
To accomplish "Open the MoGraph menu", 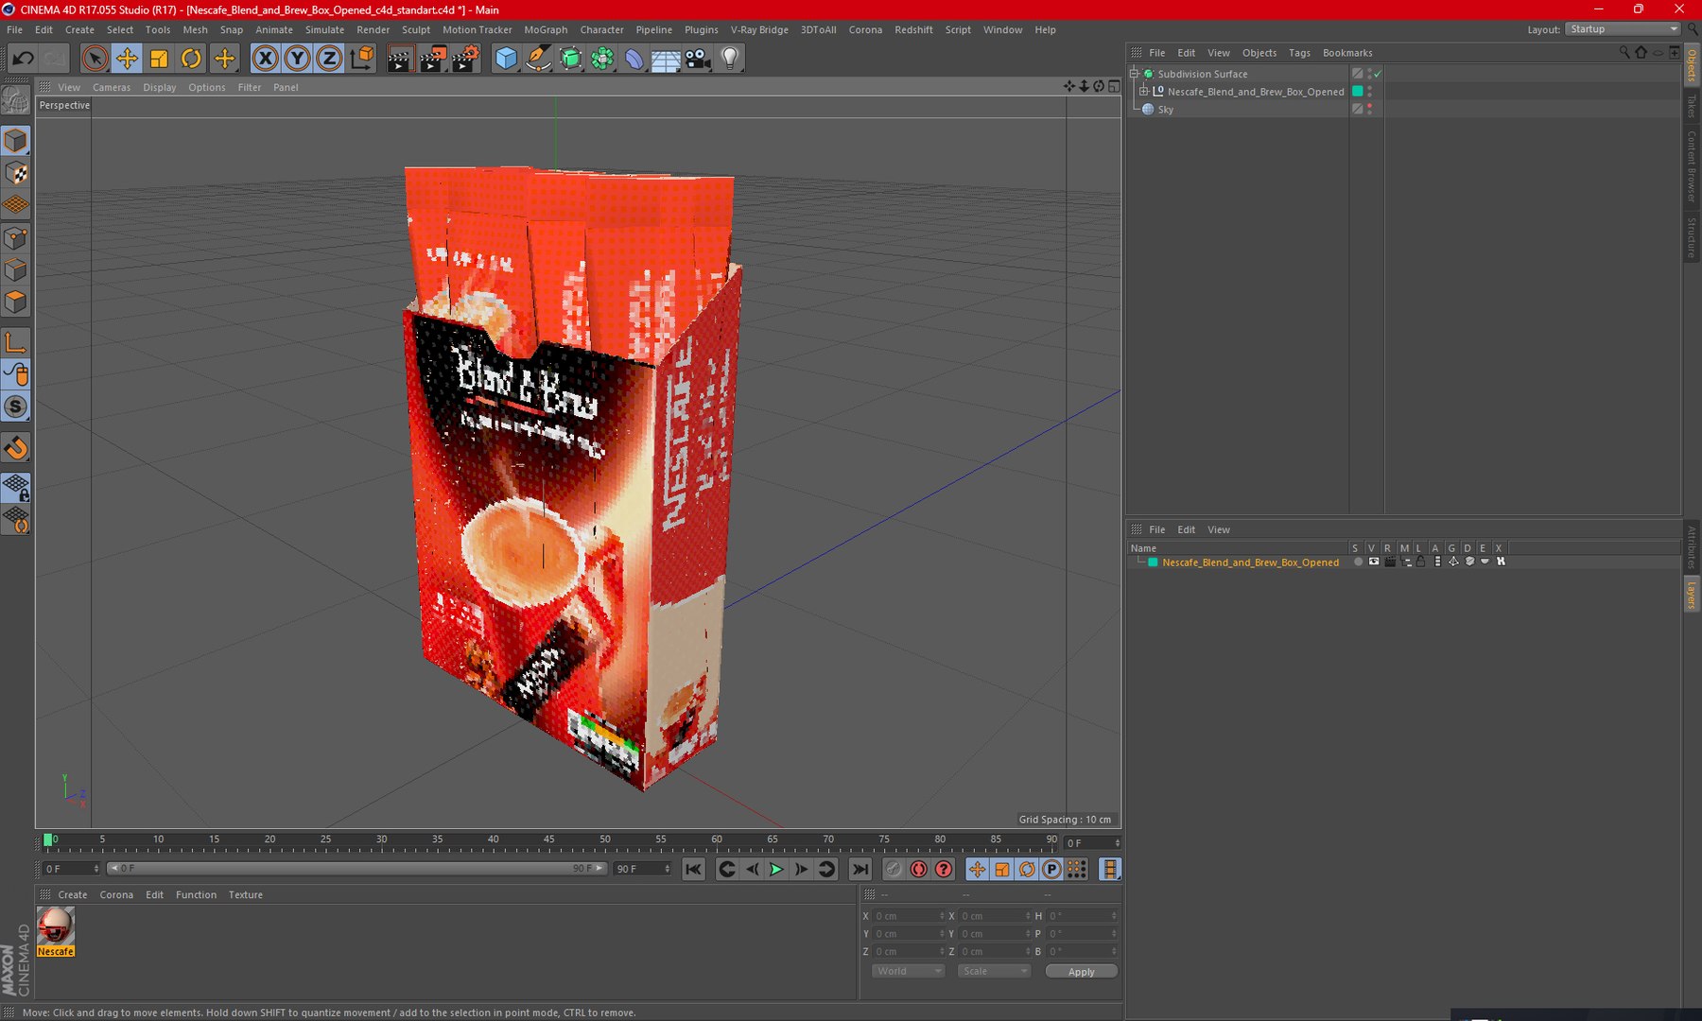I will [546, 29].
